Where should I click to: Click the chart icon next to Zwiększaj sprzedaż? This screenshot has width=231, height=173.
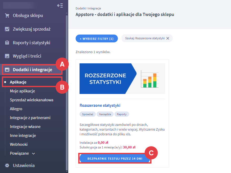pyautogui.click(x=7, y=29)
